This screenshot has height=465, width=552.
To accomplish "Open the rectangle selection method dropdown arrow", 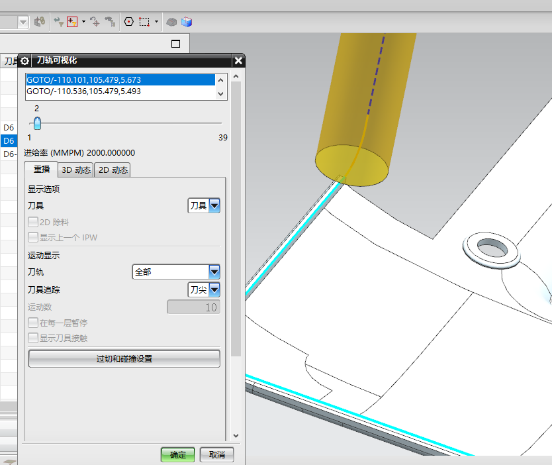I will (x=156, y=22).
